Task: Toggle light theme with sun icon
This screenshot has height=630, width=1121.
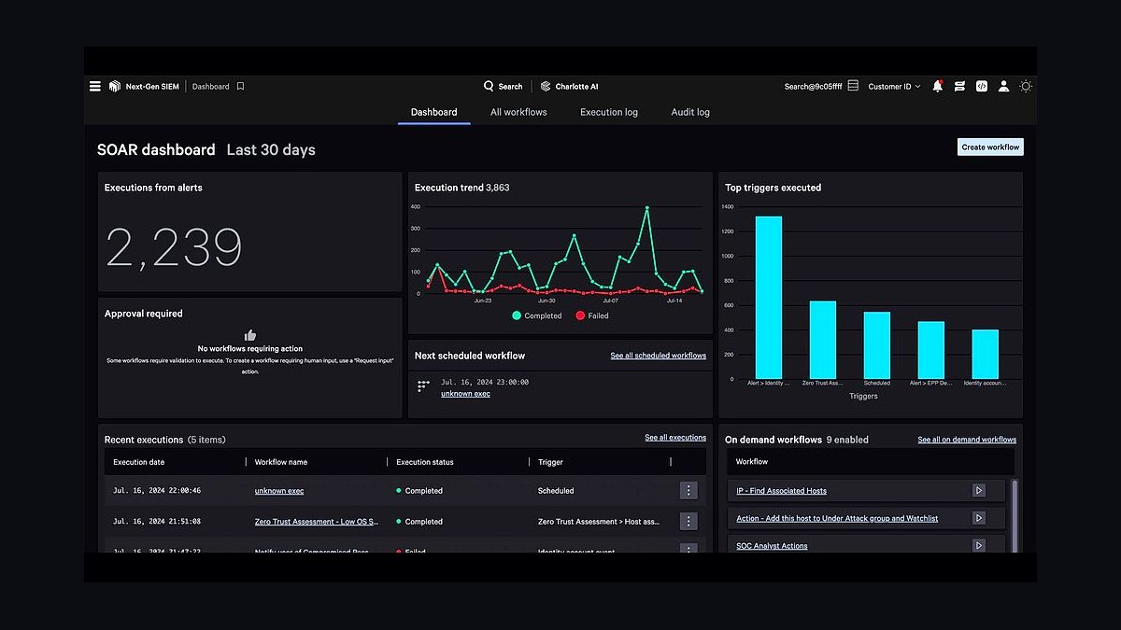Action: pos(1026,86)
